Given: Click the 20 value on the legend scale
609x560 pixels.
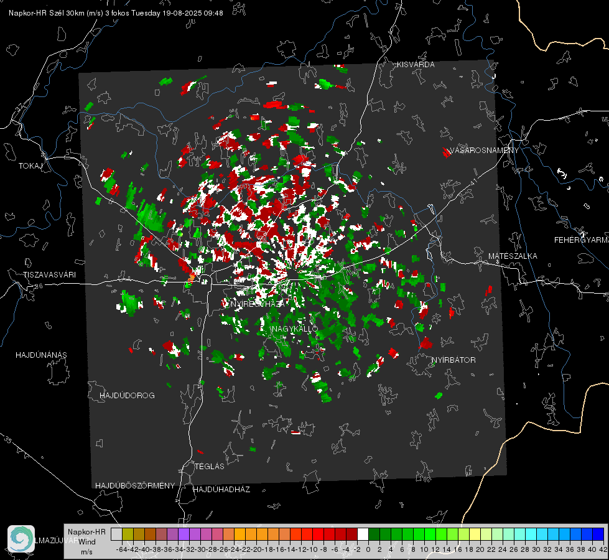Looking at the screenshot, I should 480,549.
